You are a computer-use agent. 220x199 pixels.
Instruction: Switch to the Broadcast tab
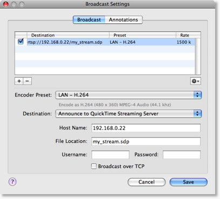click(x=89, y=20)
